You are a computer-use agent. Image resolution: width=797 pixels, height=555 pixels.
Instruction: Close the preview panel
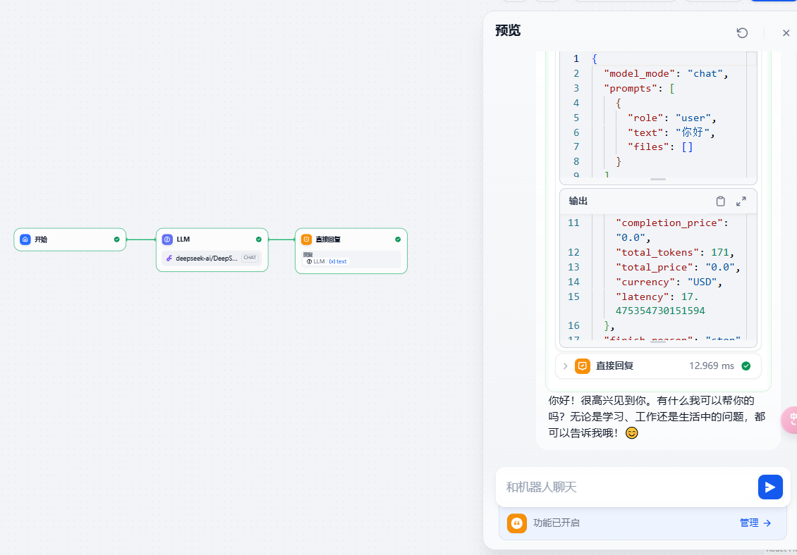[x=786, y=33]
